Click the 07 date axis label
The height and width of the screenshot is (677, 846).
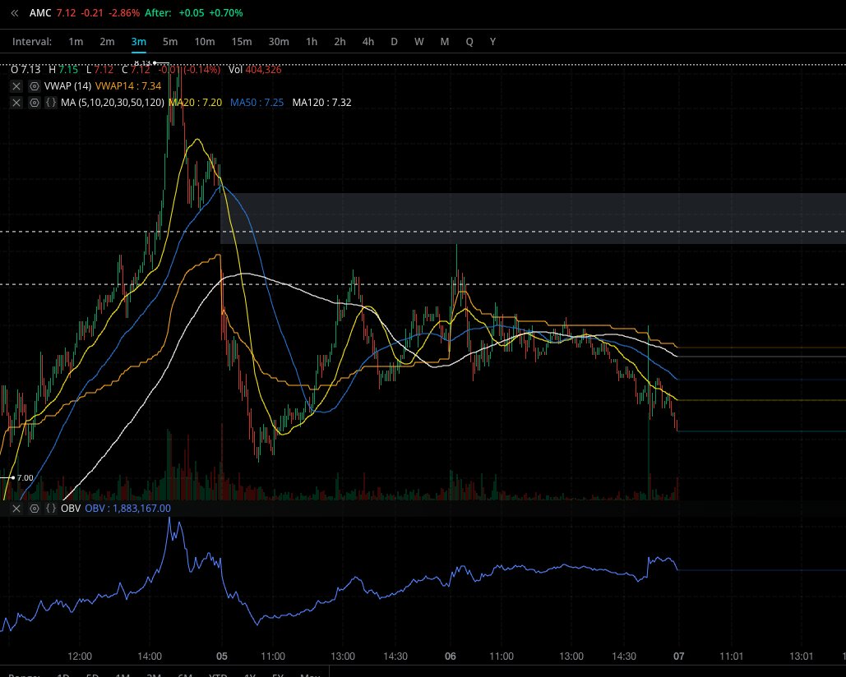click(x=679, y=656)
